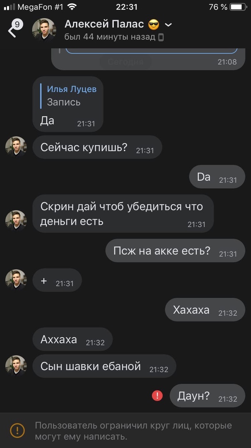Select the Хахаха outgoing message

click(205, 310)
